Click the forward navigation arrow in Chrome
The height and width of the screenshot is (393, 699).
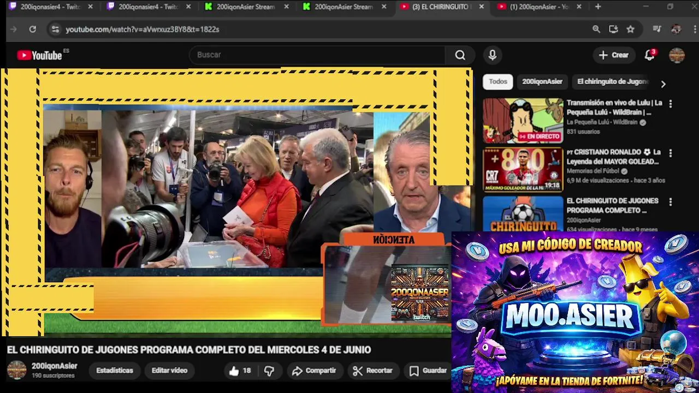(14, 29)
